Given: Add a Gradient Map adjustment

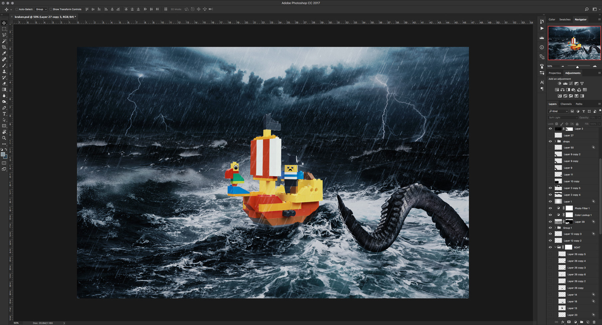Looking at the screenshot, I should (582, 96).
